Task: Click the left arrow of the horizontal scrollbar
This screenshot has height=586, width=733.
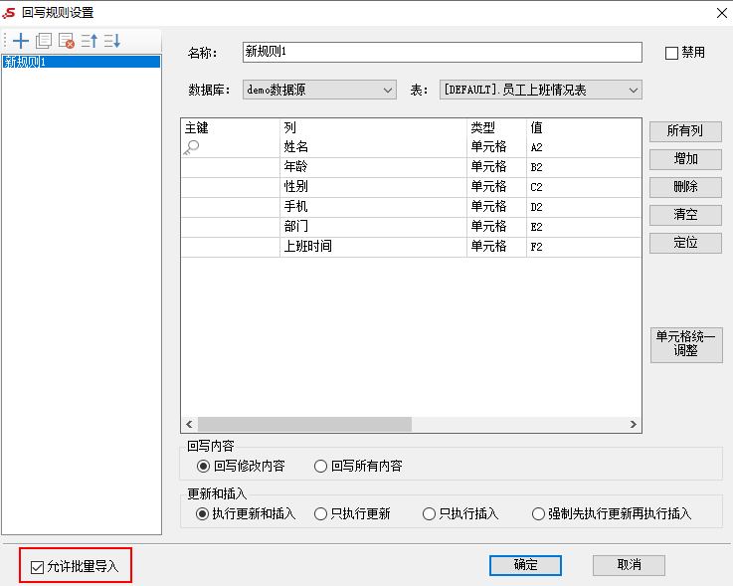Action: pos(189,424)
